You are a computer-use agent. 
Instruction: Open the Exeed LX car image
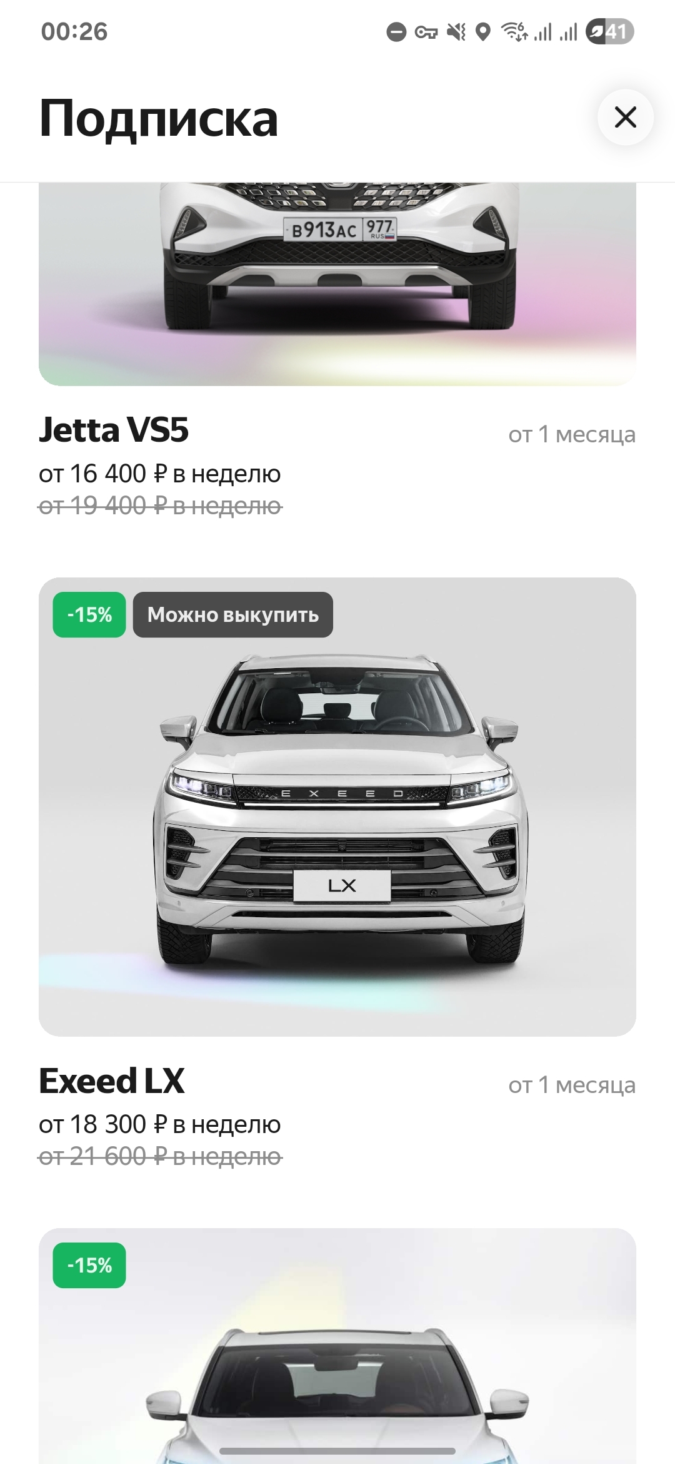coord(337,807)
